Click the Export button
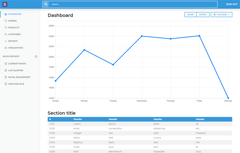Image resolution: width=240 pixels, height=153 pixels. tap(203, 15)
